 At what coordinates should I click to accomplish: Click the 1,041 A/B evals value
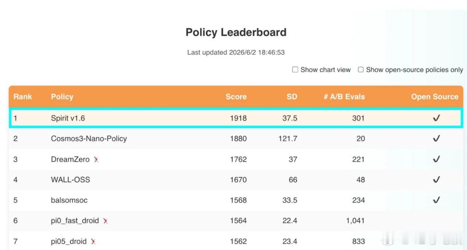point(356,221)
